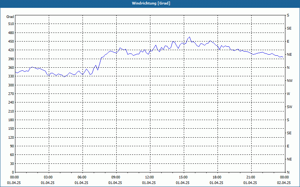
Task: Select the 90 degree axis label
Action: click(12, 146)
